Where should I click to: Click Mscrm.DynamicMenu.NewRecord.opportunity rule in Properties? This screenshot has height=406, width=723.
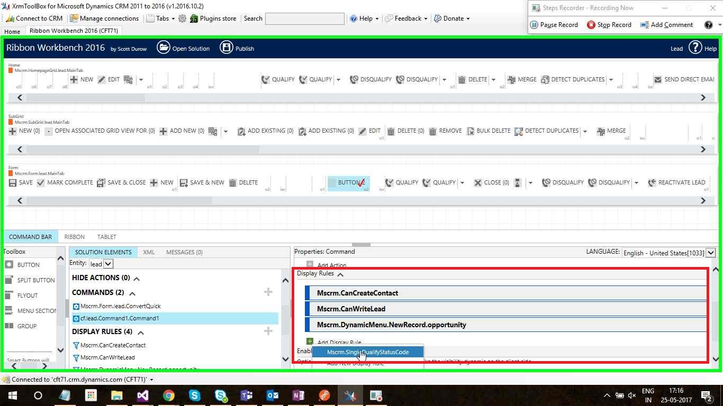505,325
